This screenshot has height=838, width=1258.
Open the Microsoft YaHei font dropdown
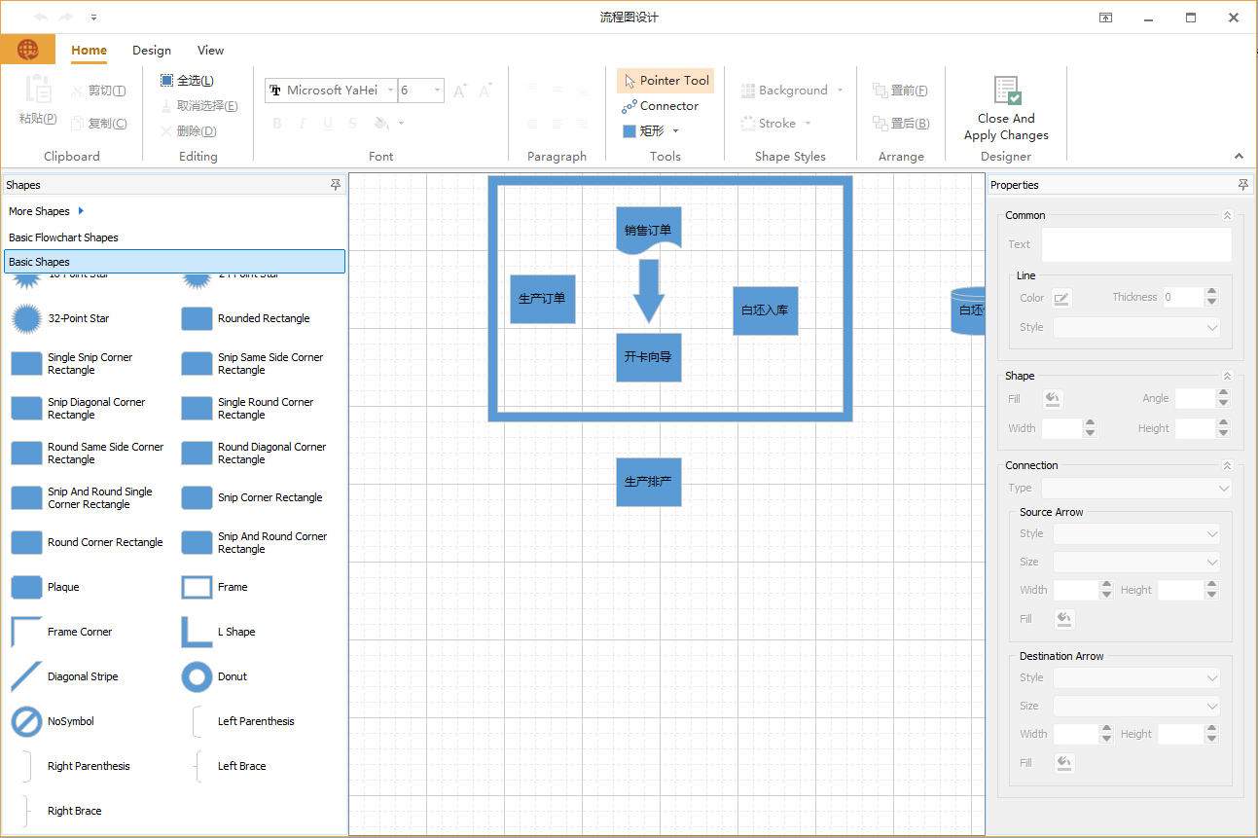click(x=391, y=91)
